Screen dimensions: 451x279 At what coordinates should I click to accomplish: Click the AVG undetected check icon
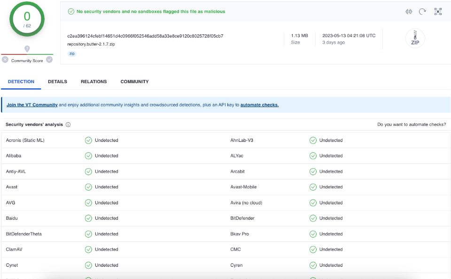pos(88,203)
